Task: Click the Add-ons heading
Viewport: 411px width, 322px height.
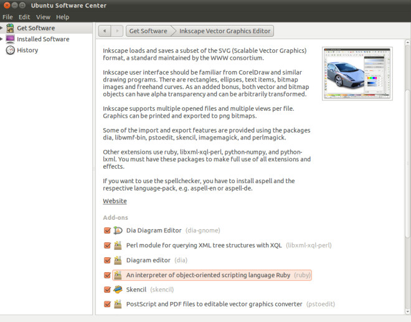Action: pos(115,217)
